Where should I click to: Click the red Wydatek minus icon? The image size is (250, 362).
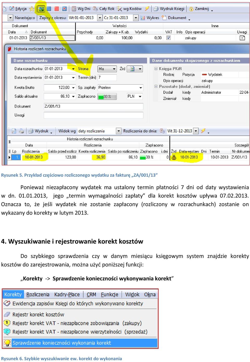pos(204,74)
